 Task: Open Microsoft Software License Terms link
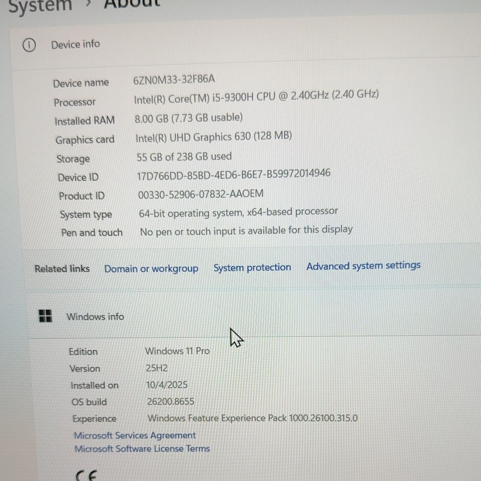[142, 449]
